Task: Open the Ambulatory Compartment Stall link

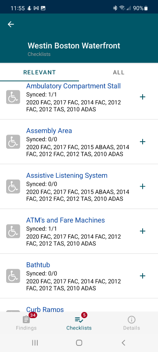Action: (x=73, y=86)
